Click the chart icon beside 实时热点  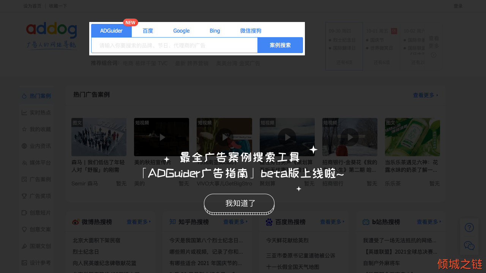(24, 113)
